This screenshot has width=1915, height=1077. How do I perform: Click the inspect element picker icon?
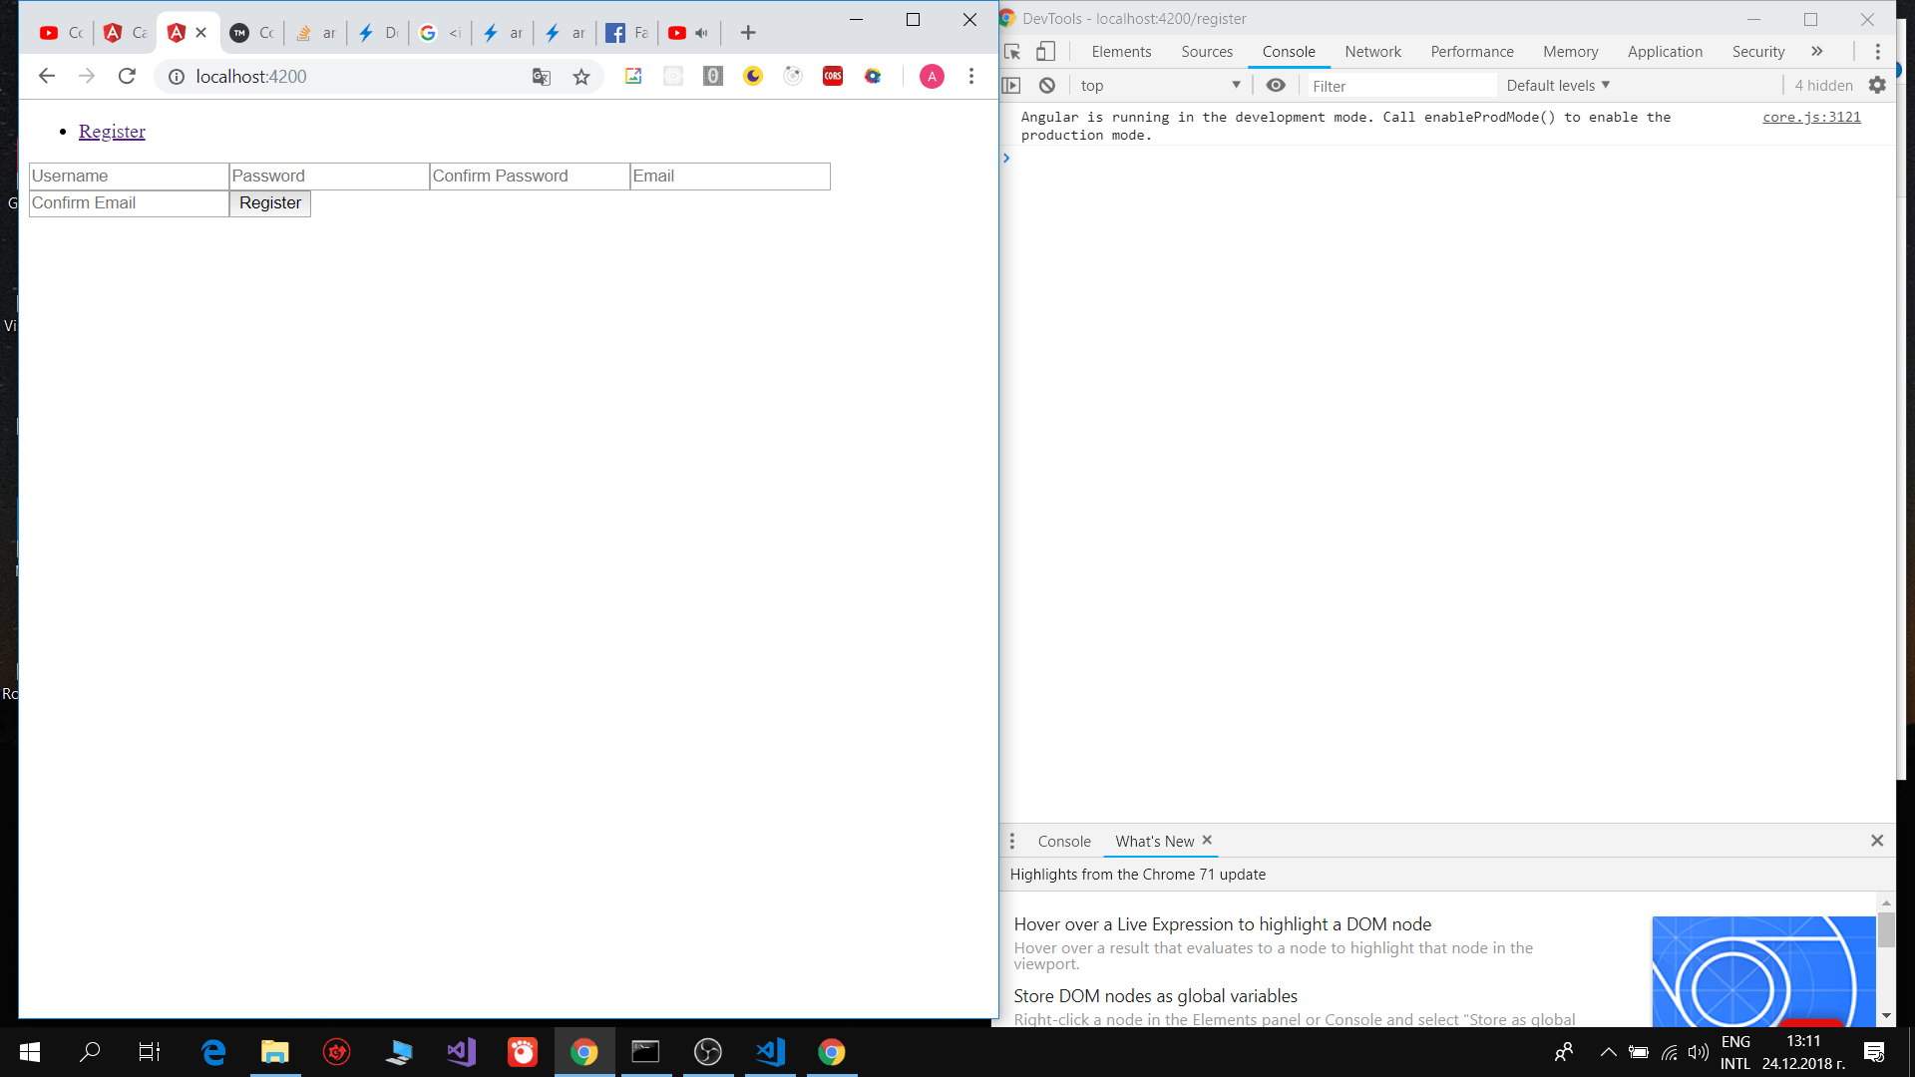pyautogui.click(x=1012, y=52)
